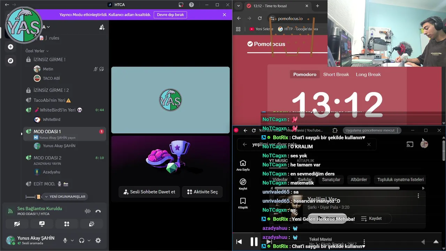Click Sesli Sohbete Davet et button
This screenshot has height=251, width=446.
coord(149,192)
